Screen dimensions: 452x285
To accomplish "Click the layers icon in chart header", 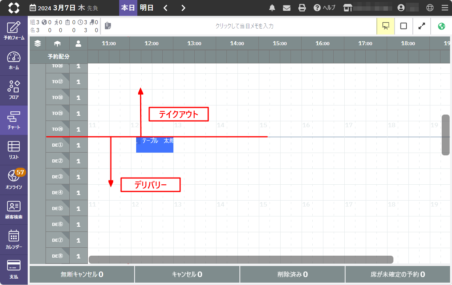I will (38, 44).
